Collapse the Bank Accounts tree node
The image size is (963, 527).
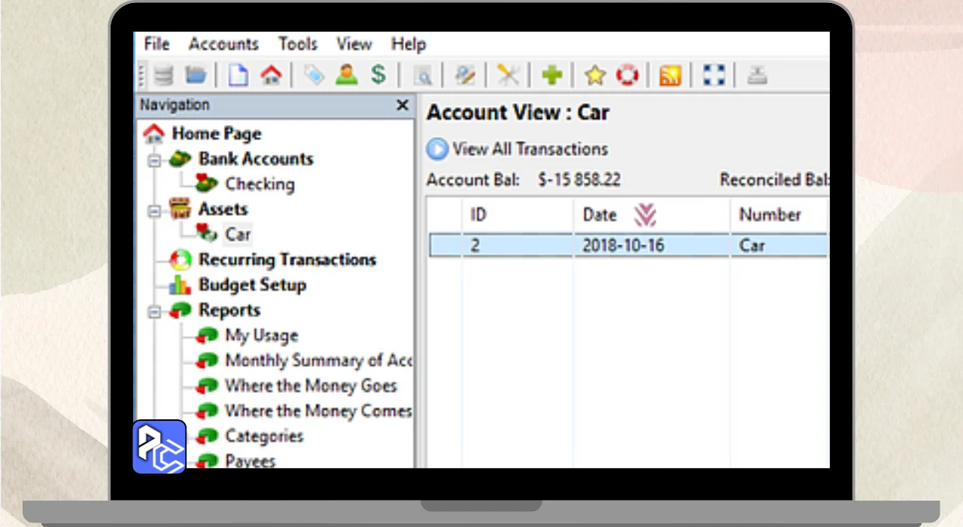[x=154, y=160]
